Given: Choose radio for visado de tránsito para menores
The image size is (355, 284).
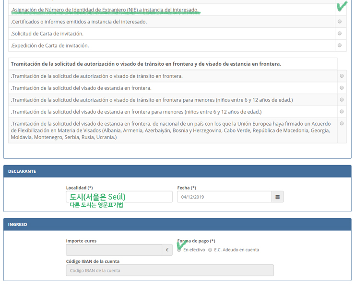Looking at the screenshot, I should [342, 100].
